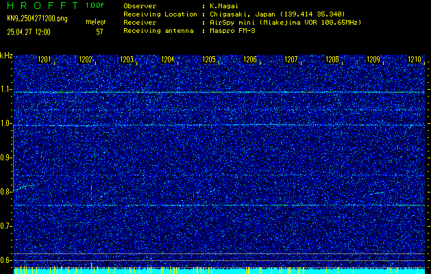The width and height of the screenshot is (431, 274).
Task: Click the 1.1 frequency axis label
Action: click(x=5, y=89)
